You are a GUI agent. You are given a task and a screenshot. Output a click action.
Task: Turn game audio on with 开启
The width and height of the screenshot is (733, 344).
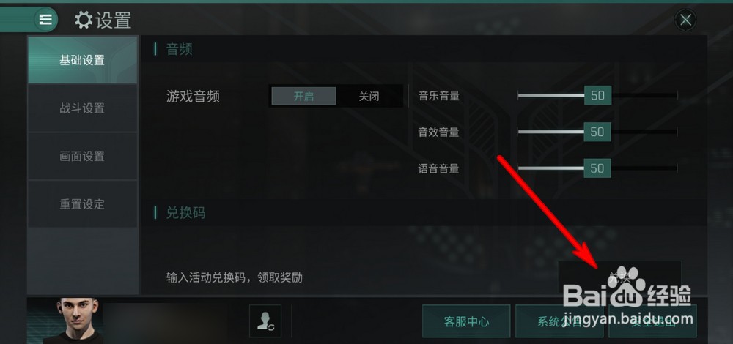coord(303,96)
